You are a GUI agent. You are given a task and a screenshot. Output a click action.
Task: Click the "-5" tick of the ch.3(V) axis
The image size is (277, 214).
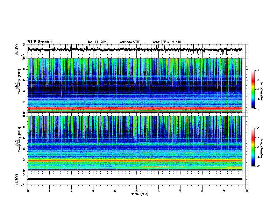click(23, 185)
